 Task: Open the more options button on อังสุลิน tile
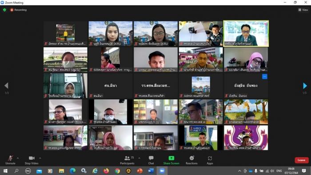[265, 76]
